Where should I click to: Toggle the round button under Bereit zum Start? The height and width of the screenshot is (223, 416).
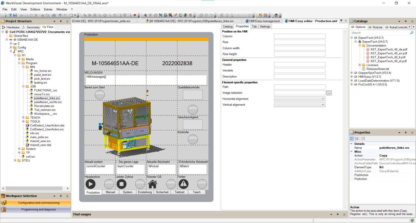pos(100,95)
